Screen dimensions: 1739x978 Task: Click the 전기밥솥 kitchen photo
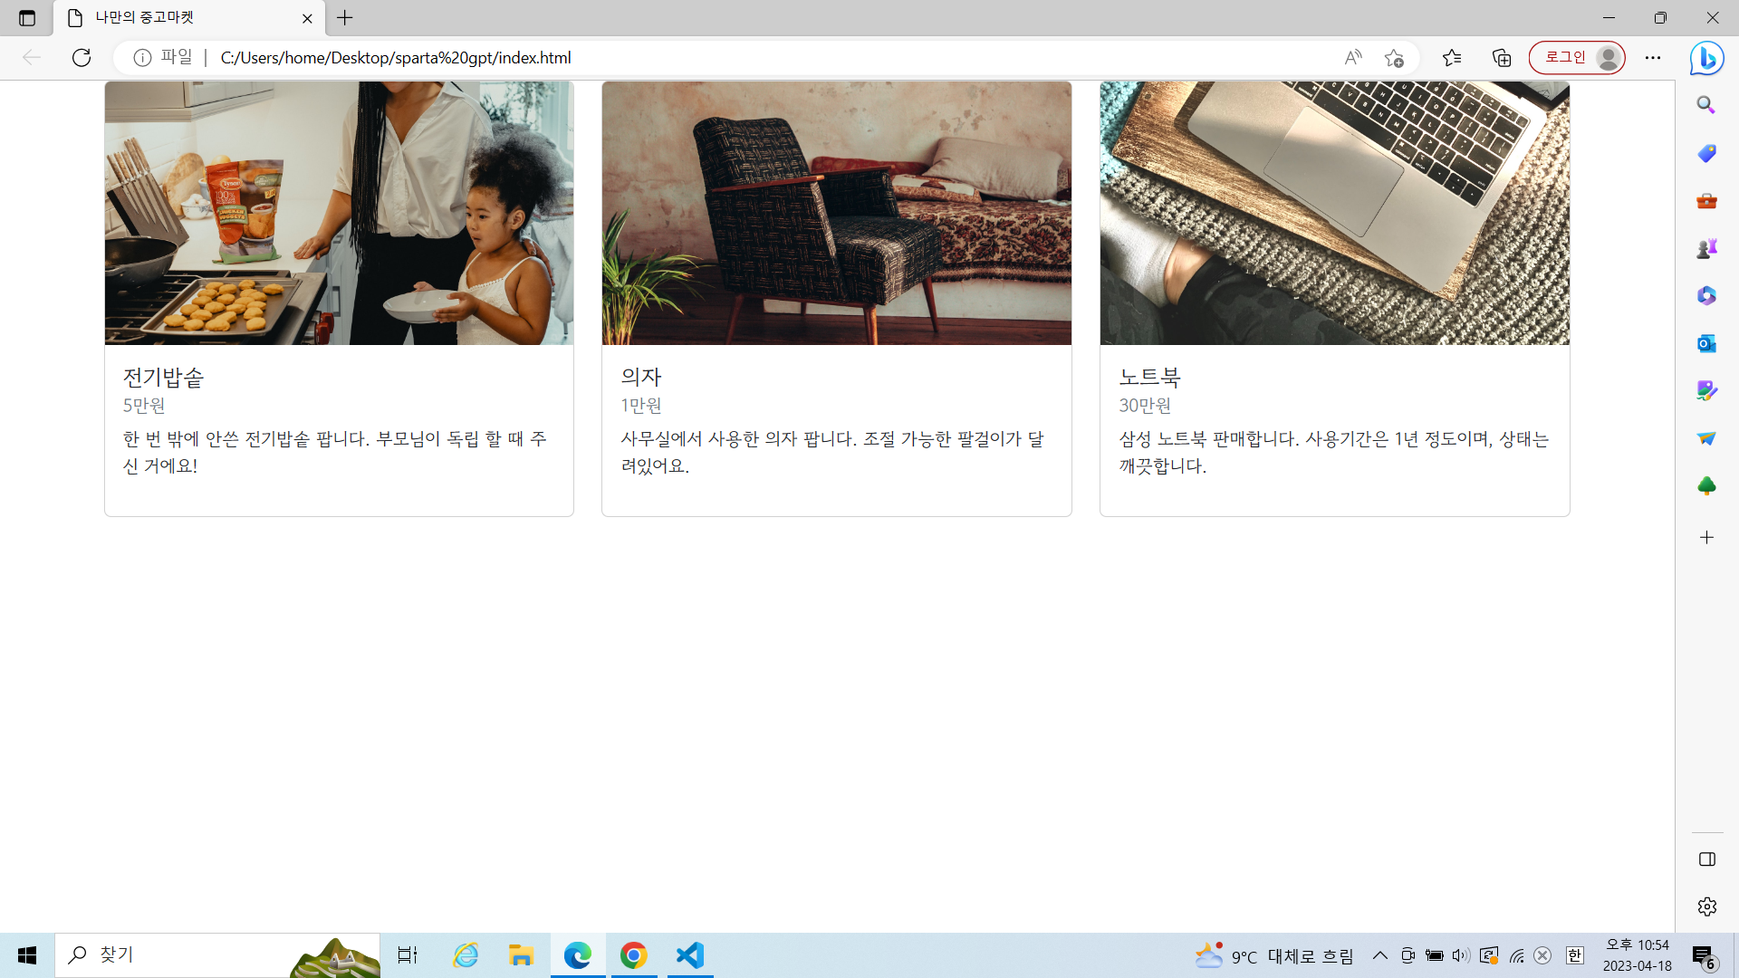tap(340, 213)
